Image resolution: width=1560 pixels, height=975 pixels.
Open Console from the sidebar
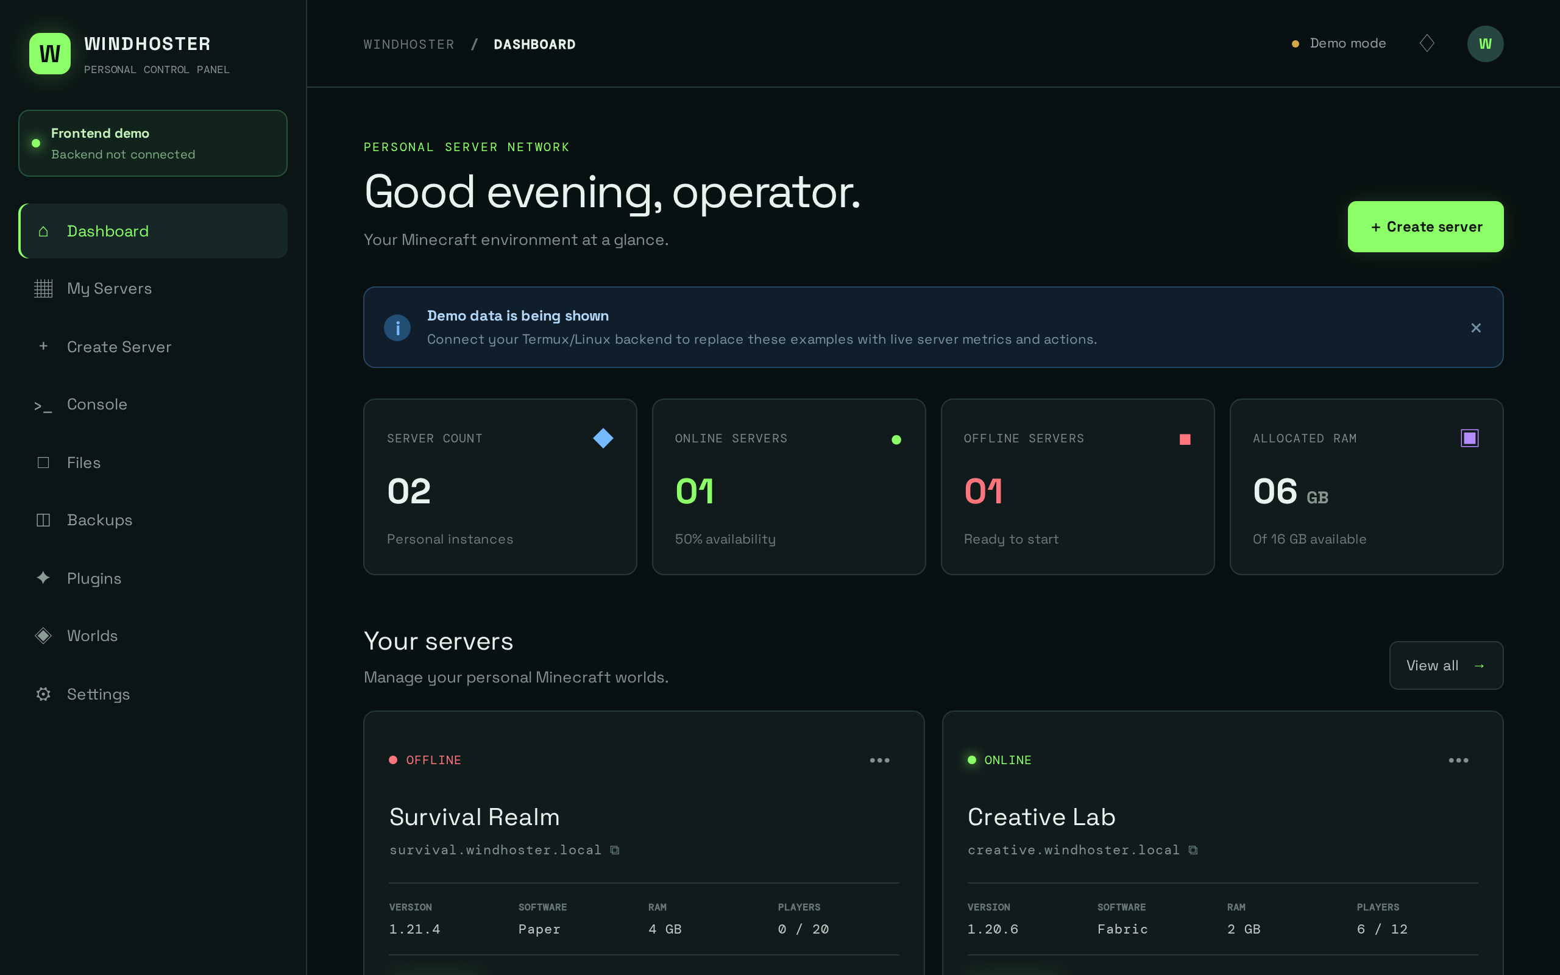point(153,404)
